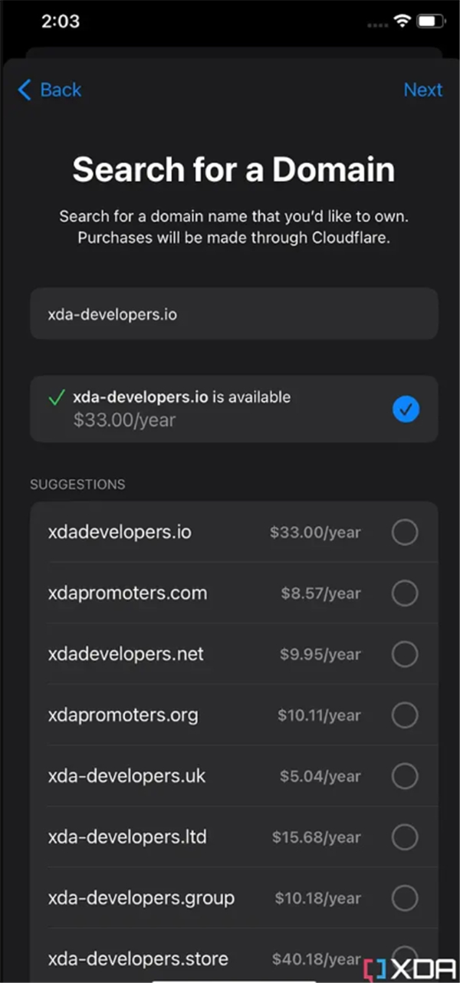Choose the xdapromoters.org radio button
The width and height of the screenshot is (460, 983).
pos(405,715)
